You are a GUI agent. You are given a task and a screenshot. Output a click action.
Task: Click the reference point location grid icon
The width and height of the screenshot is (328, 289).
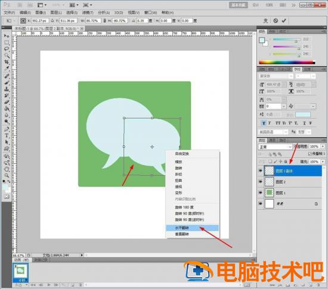coord(23,21)
